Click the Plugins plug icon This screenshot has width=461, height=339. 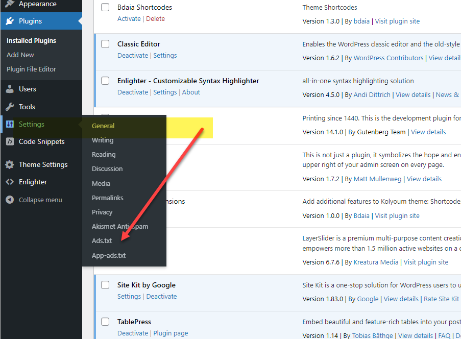(x=10, y=21)
